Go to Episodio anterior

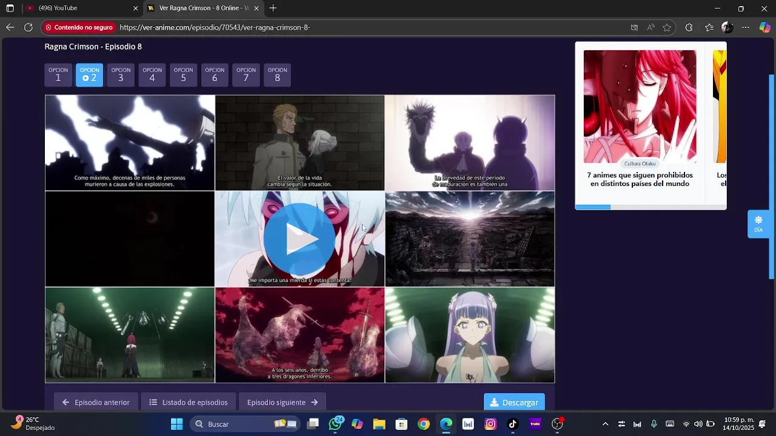click(96, 402)
